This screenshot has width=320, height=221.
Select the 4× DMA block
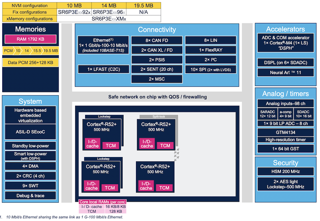pyautogui.click(x=30, y=166)
